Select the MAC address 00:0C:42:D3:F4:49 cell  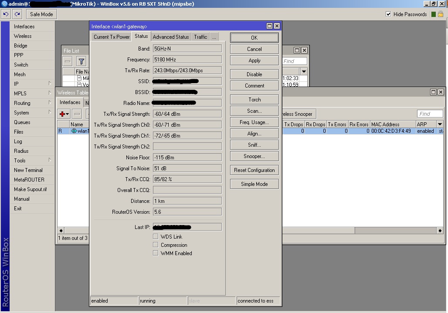(x=393, y=131)
